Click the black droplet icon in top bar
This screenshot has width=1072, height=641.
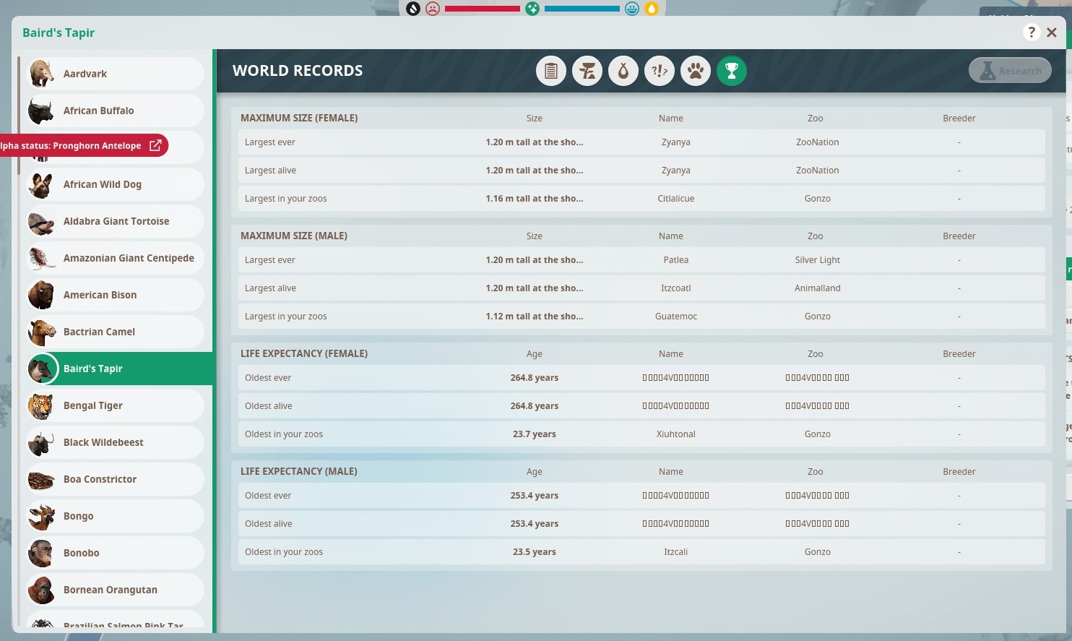413,9
